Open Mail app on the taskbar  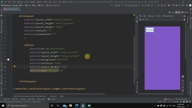(x=64, y=106)
